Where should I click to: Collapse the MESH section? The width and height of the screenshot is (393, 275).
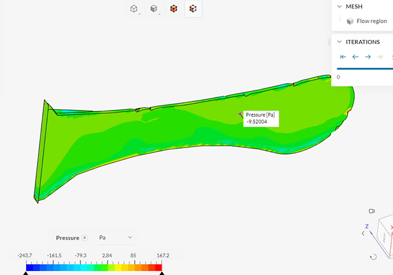coord(339,6)
